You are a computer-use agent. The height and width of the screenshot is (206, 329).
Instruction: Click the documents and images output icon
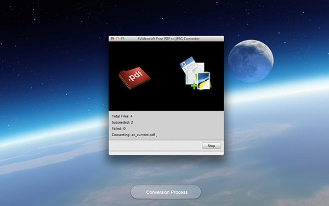(195, 74)
